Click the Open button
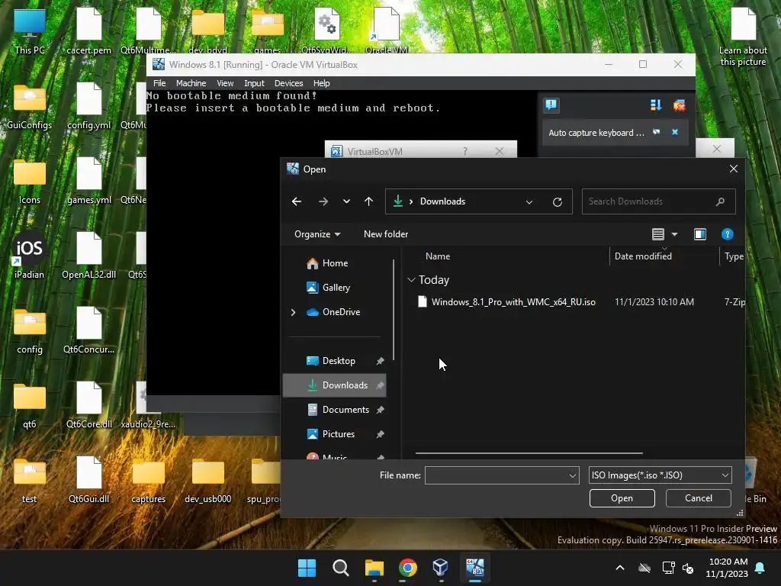The width and height of the screenshot is (781, 586). (x=622, y=498)
